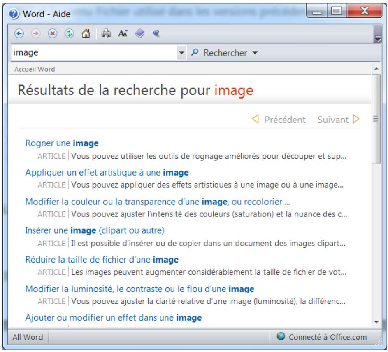Open Modifier la luminosité, le contraste article
Image resolution: width=388 pixels, height=352 pixels.
point(140,289)
